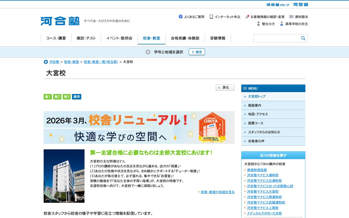Click the home icon in the breadcrumb

point(46,62)
